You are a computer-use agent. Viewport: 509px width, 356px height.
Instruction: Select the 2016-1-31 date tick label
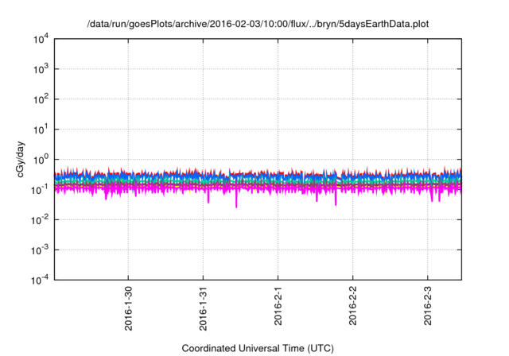(x=204, y=308)
